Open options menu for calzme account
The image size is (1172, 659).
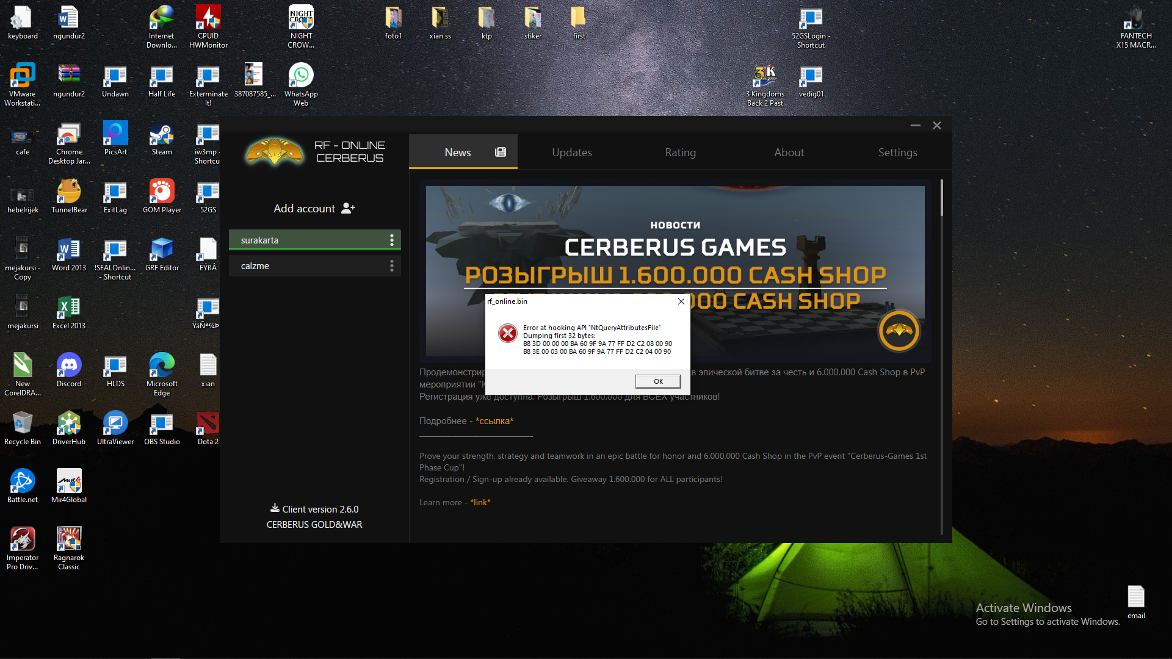(392, 265)
